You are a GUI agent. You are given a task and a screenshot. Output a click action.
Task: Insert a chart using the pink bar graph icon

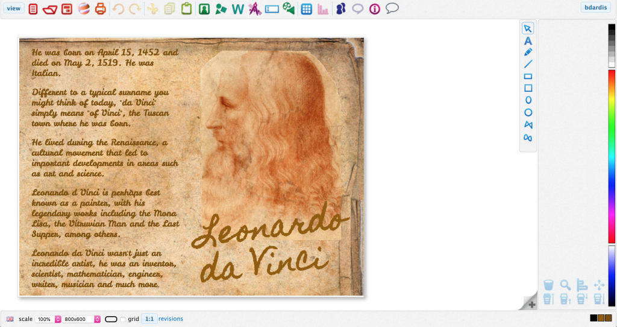coord(323,9)
